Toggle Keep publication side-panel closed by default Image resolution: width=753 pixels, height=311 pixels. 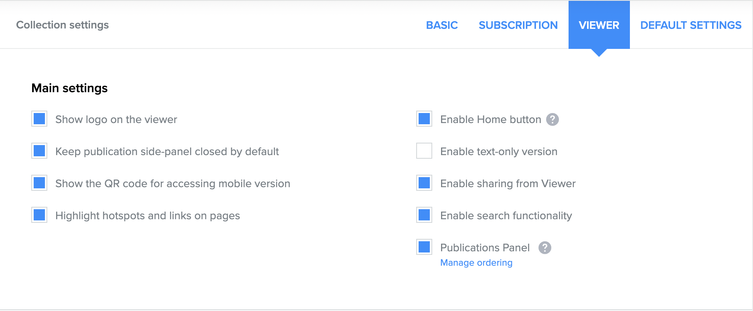point(39,151)
